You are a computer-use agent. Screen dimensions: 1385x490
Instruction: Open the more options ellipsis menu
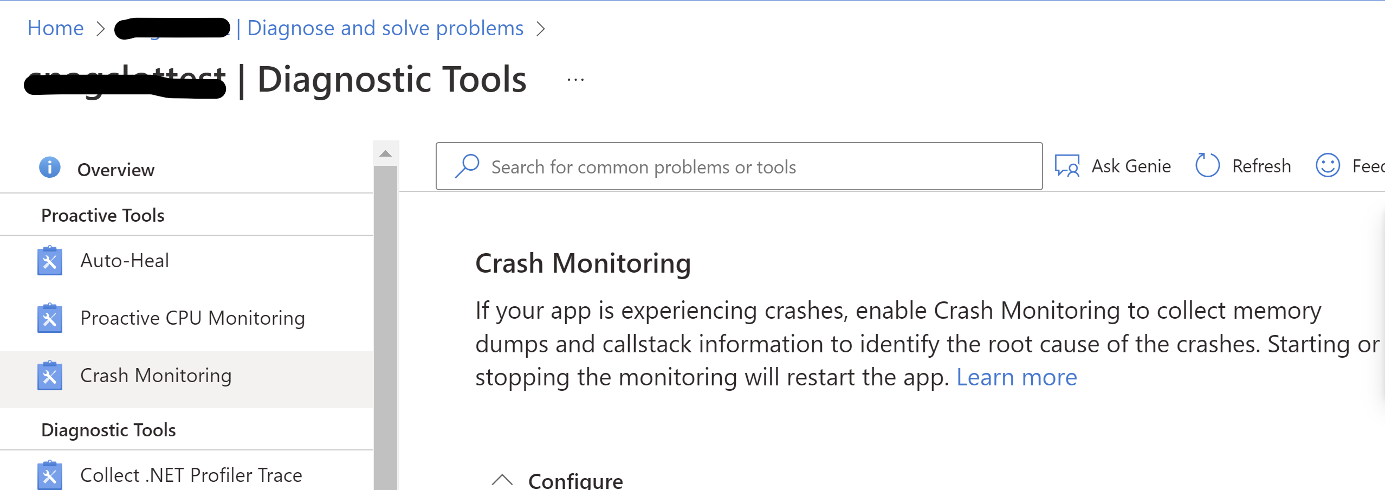(574, 79)
